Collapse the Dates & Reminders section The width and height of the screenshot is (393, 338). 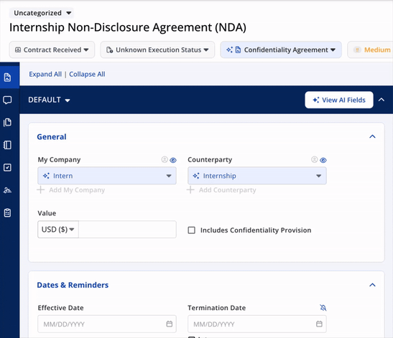point(372,285)
